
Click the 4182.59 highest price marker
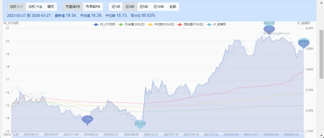(269, 23)
